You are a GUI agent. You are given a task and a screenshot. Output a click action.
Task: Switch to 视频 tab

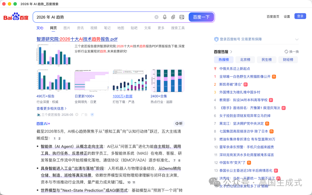94,28
